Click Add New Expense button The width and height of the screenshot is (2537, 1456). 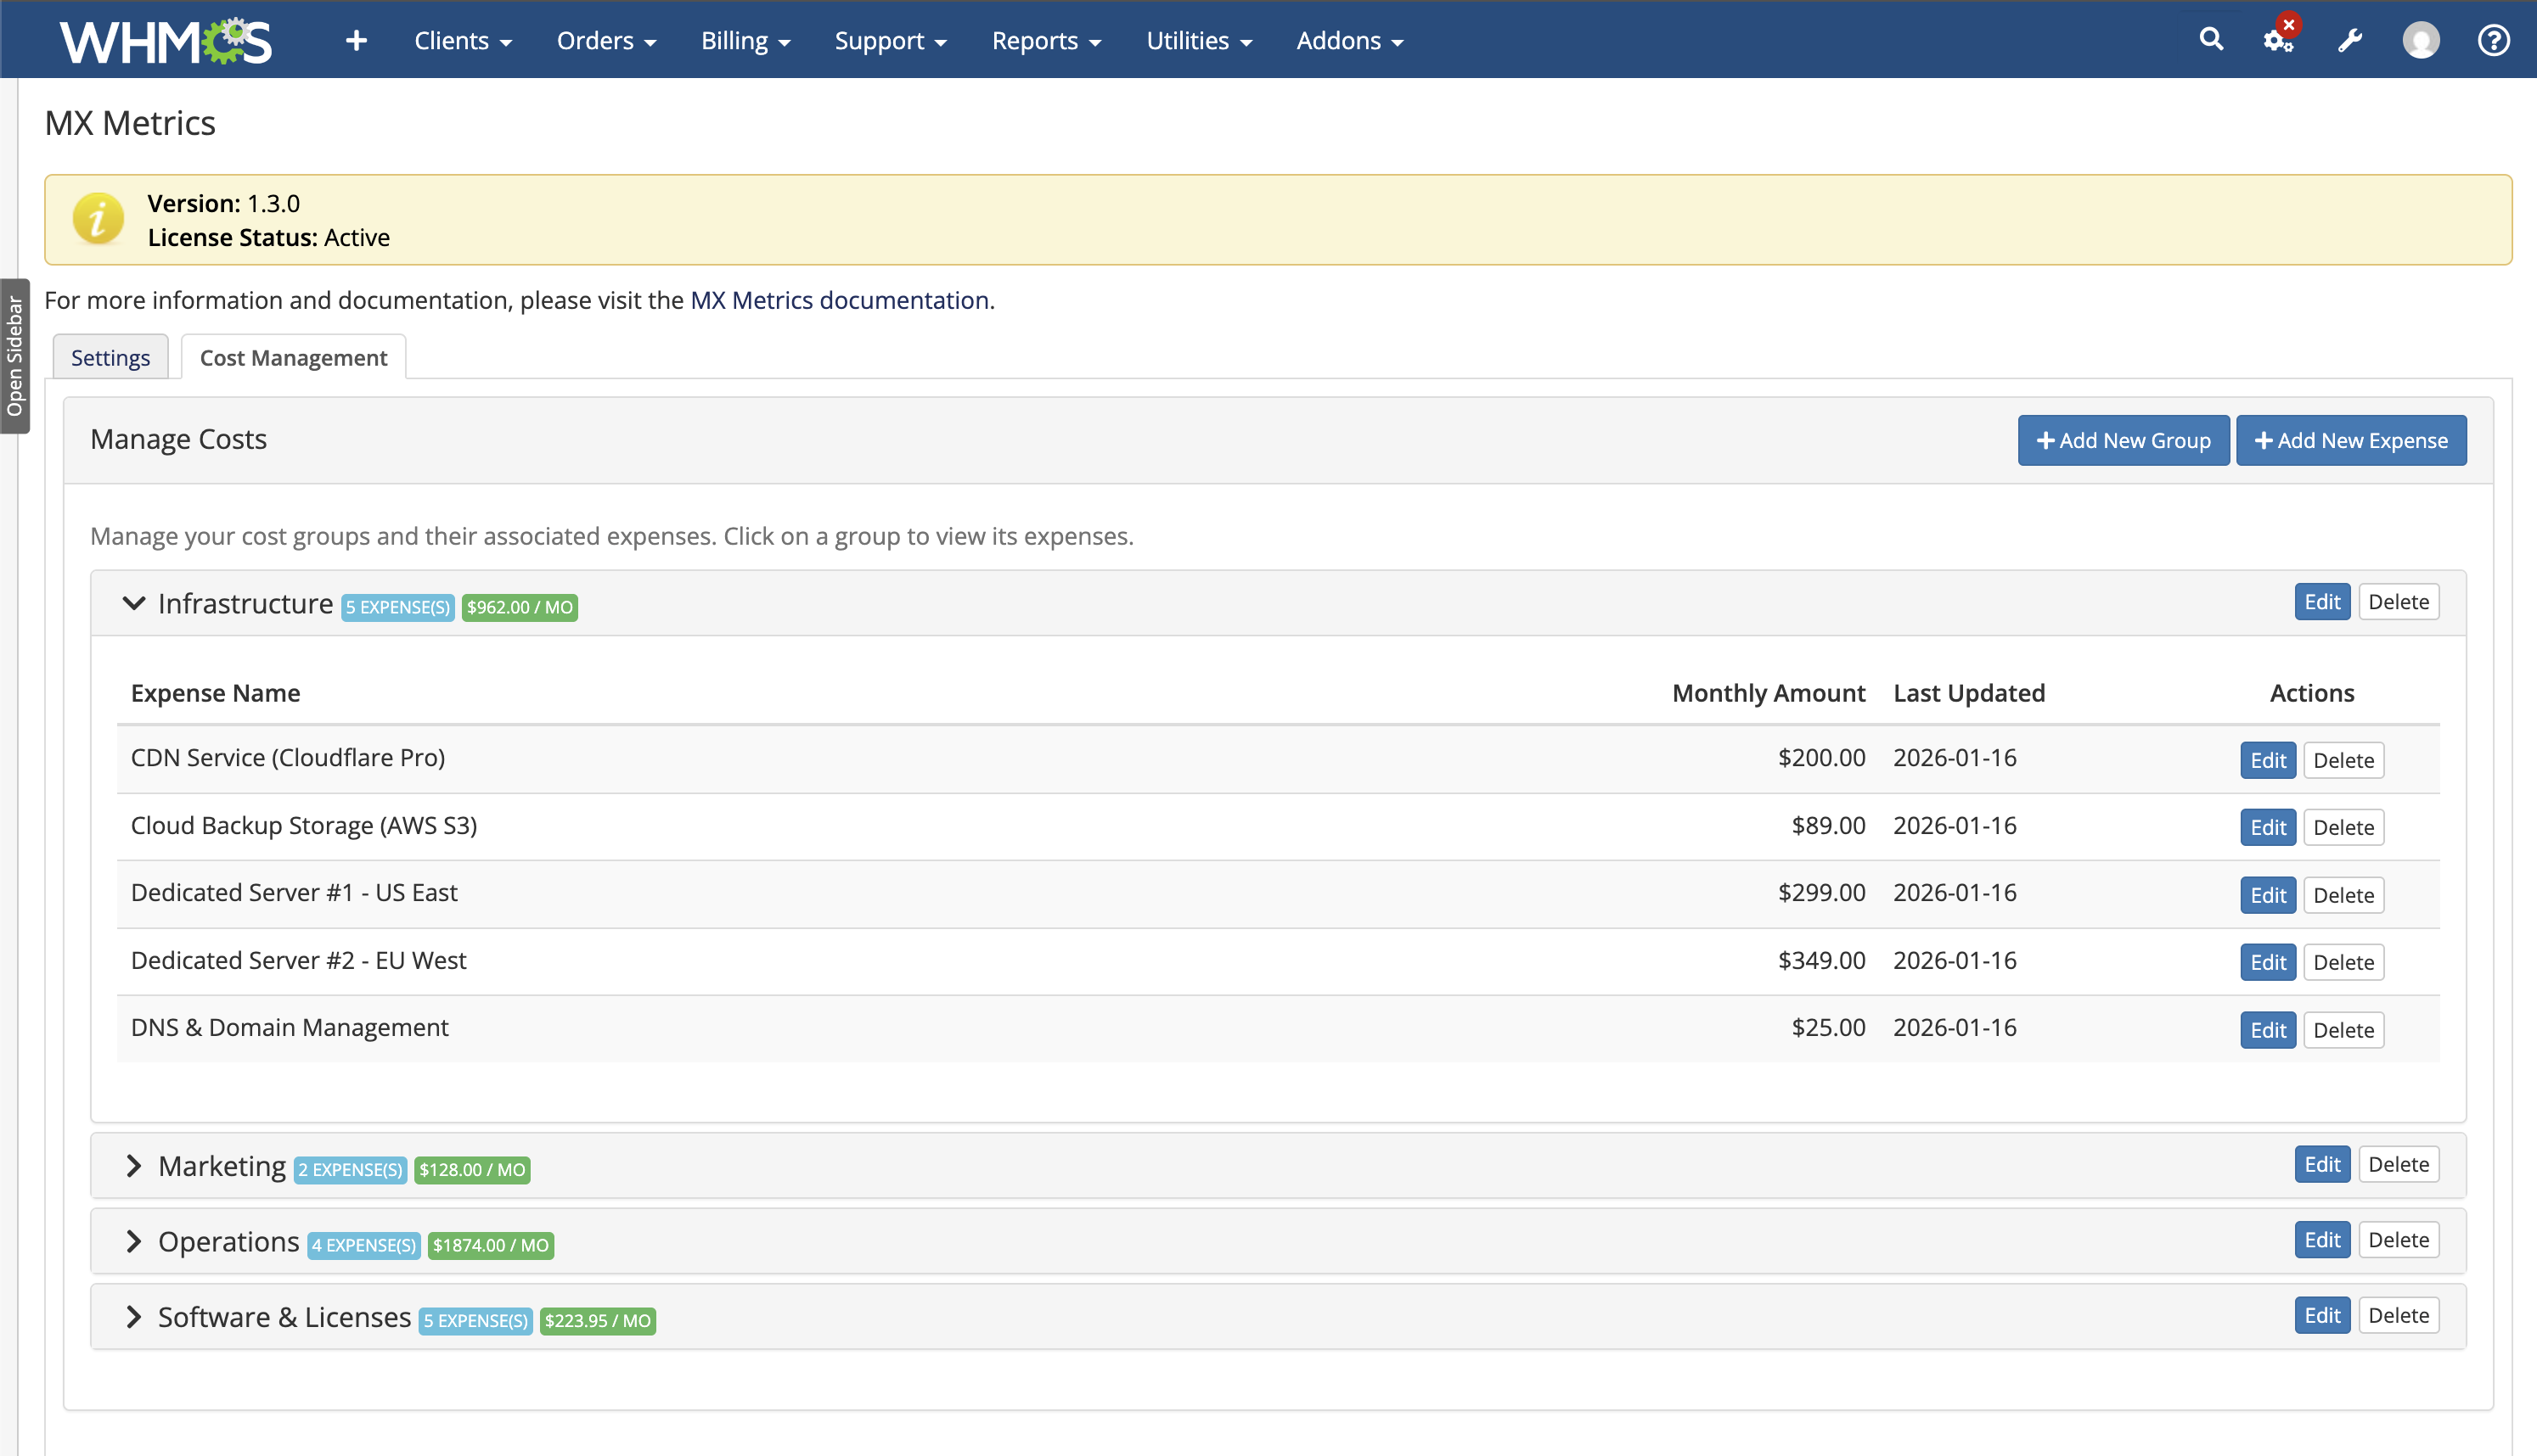2350,440
